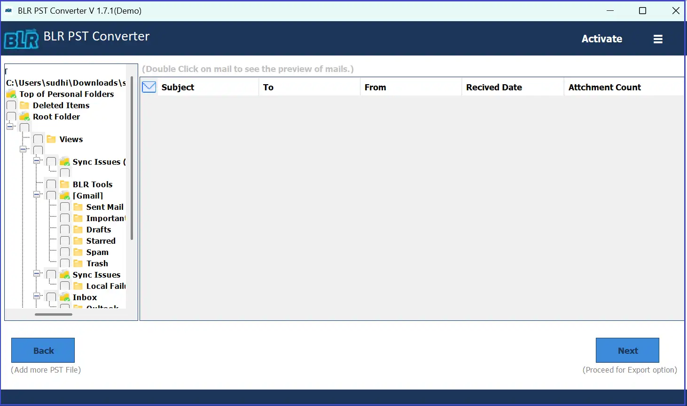Screen dimensions: 687x406
Task: Click the Next button to proceed
Action: (x=627, y=350)
